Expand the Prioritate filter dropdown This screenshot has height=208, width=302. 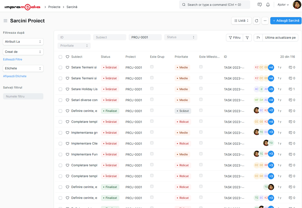point(74,46)
